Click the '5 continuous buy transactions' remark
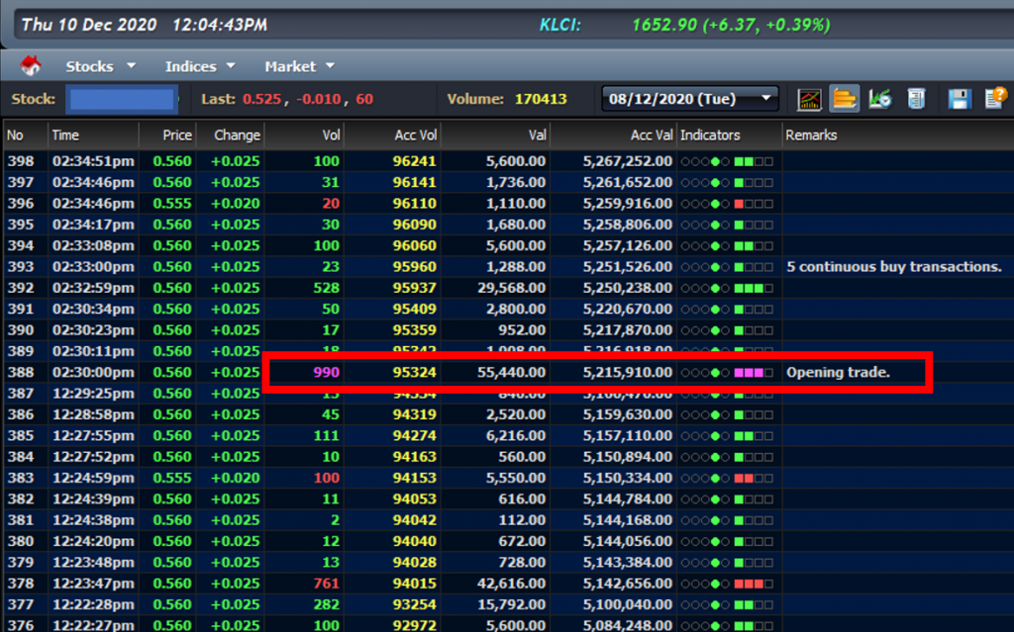Image resolution: width=1014 pixels, height=632 pixels. [893, 267]
